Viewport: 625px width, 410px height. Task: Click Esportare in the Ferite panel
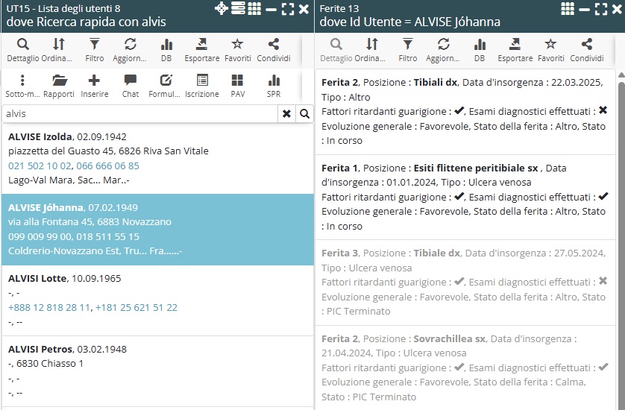[515, 50]
